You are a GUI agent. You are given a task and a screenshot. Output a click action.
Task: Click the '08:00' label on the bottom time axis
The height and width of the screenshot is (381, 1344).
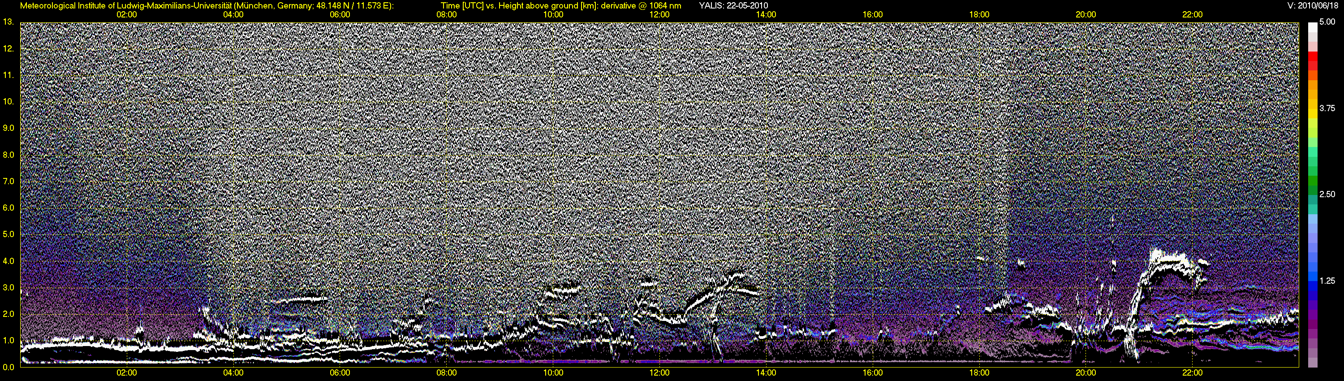[447, 372]
